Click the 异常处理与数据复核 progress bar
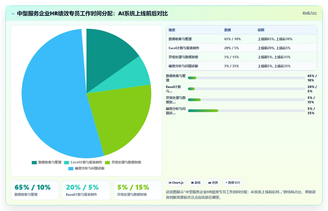 click(x=246, y=100)
